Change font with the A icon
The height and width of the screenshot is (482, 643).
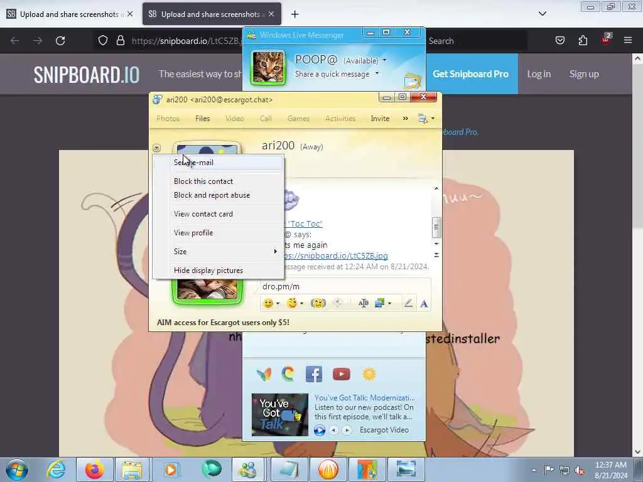click(424, 304)
